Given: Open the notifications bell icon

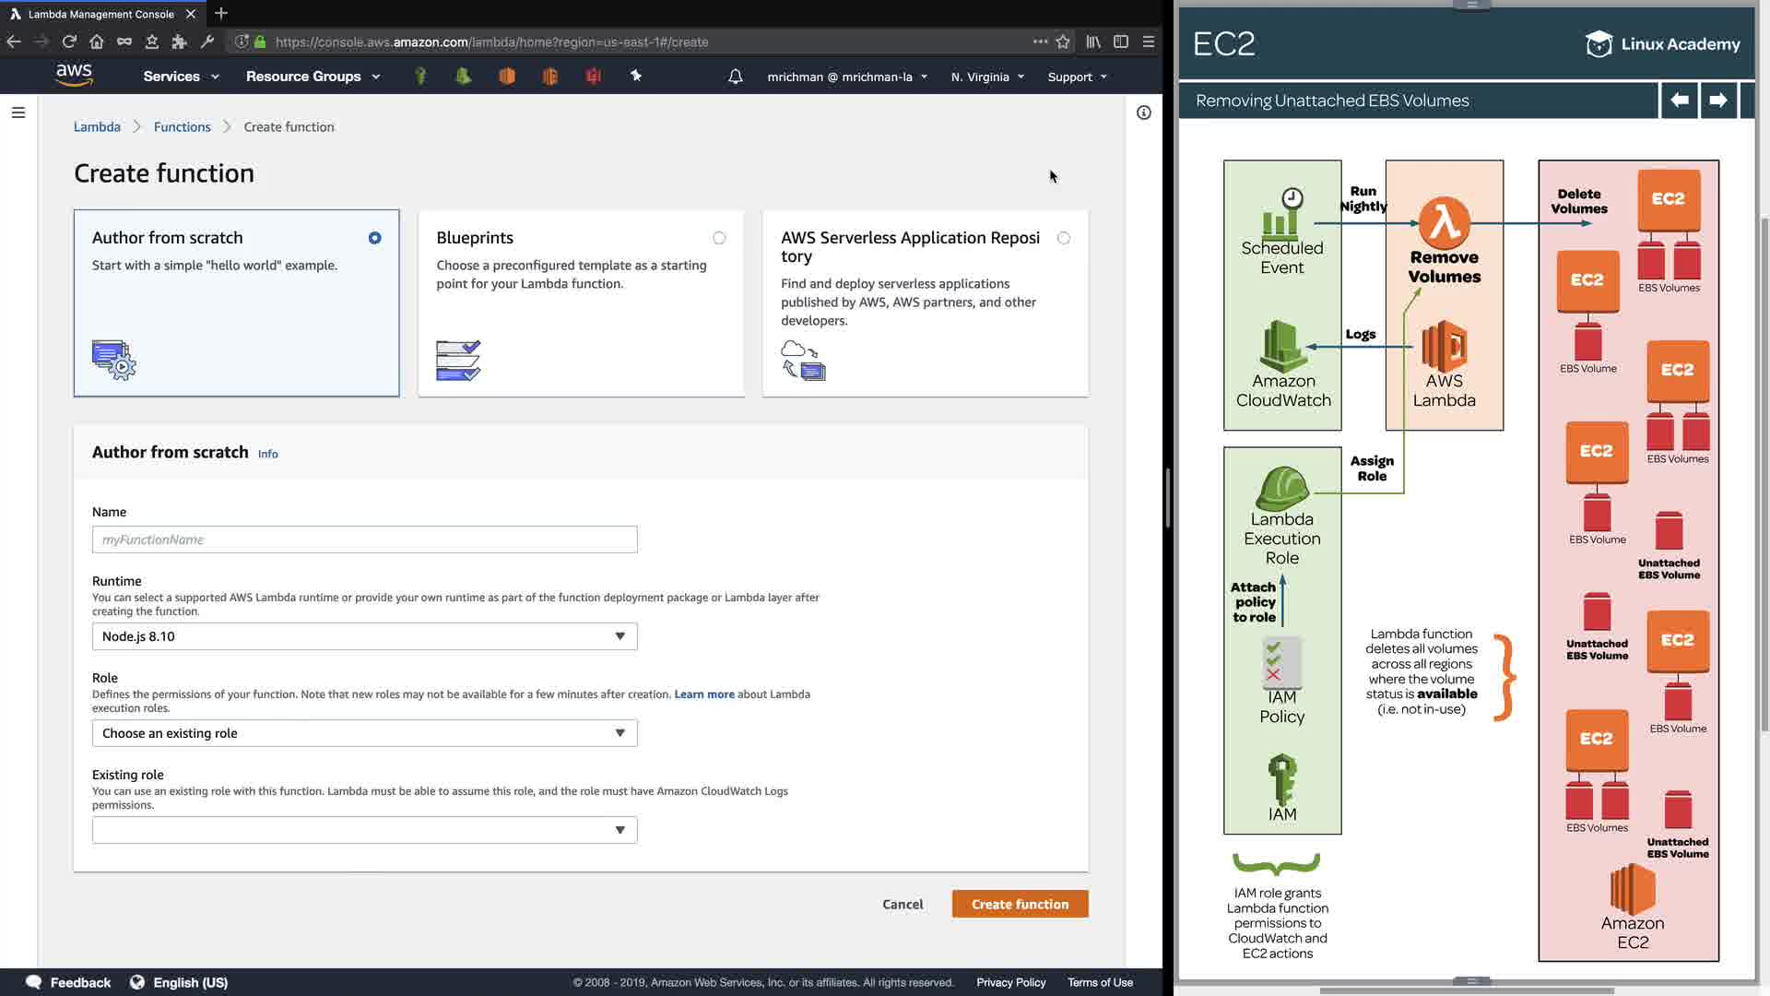Looking at the screenshot, I should click(735, 77).
